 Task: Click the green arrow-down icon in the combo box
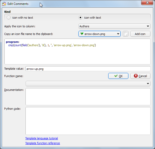pyautogui.click(x=82, y=34)
